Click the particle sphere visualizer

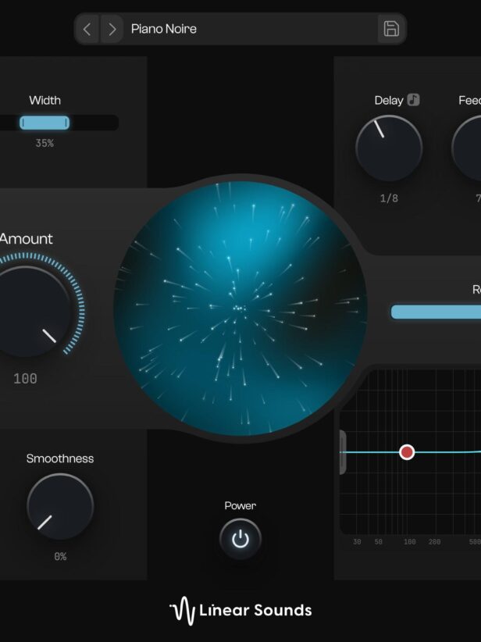point(241,309)
